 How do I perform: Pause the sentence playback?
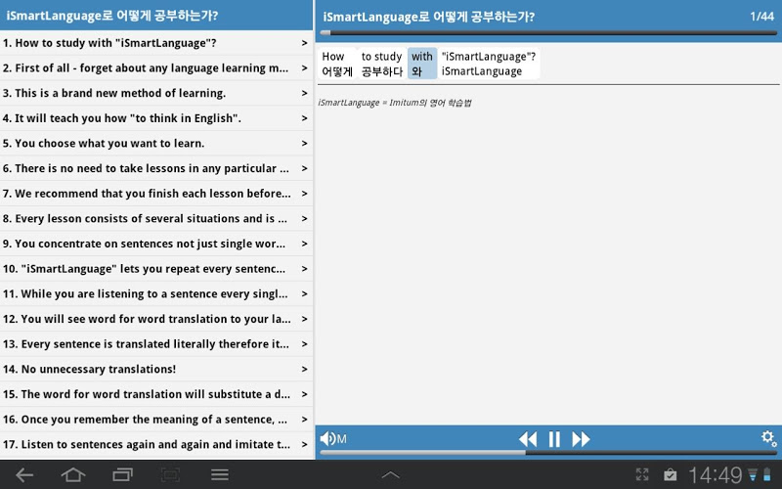click(x=554, y=439)
